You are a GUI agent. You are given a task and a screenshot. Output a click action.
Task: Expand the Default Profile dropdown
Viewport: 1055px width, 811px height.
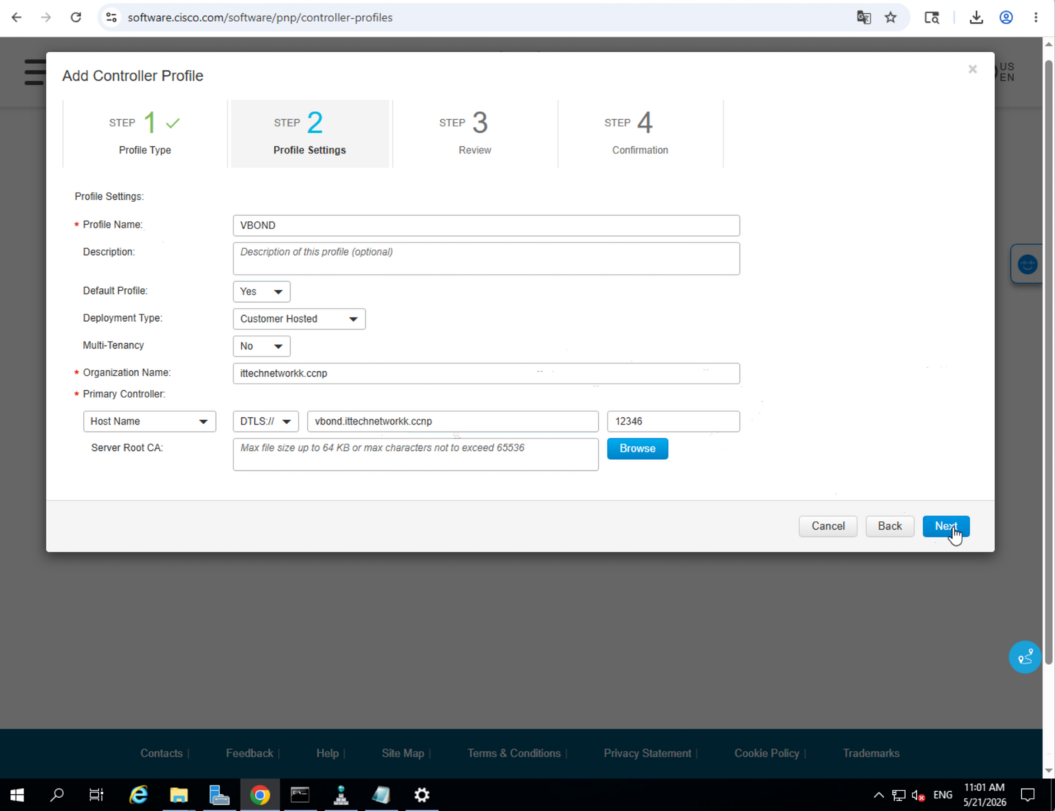pos(262,292)
